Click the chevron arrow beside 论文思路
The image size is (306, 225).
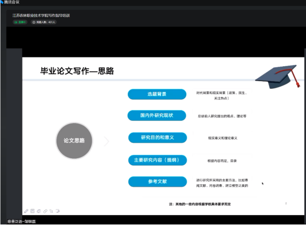[106, 141]
